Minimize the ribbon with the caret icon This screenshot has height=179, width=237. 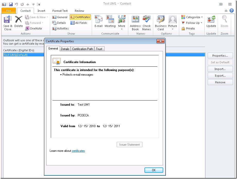(226, 11)
